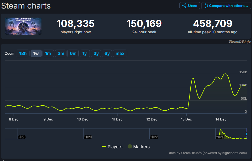This screenshot has height=161, width=252.
Task: Click the 2018 label in the navigator
Action: 22,137
